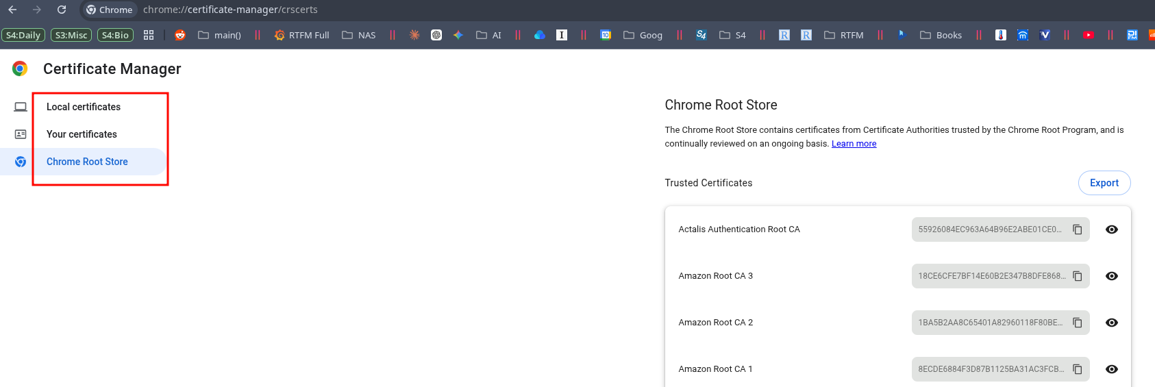Image resolution: width=1155 pixels, height=387 pixels.
Task: Copy the Actalis Authentication Root CA hash
Action: [1077, 229]
